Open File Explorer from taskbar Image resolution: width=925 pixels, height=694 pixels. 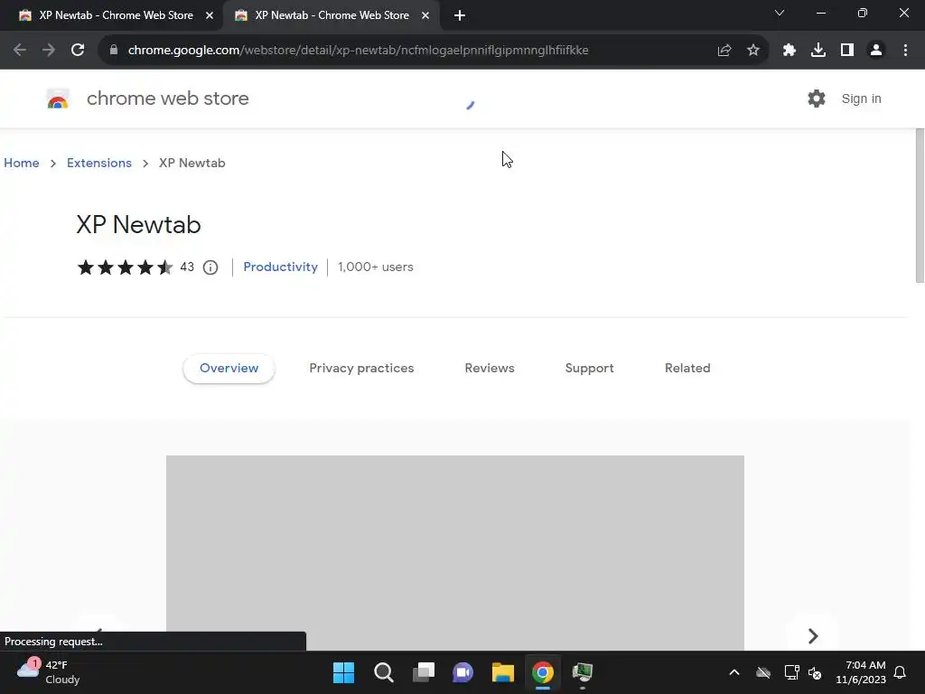point(502,672)
